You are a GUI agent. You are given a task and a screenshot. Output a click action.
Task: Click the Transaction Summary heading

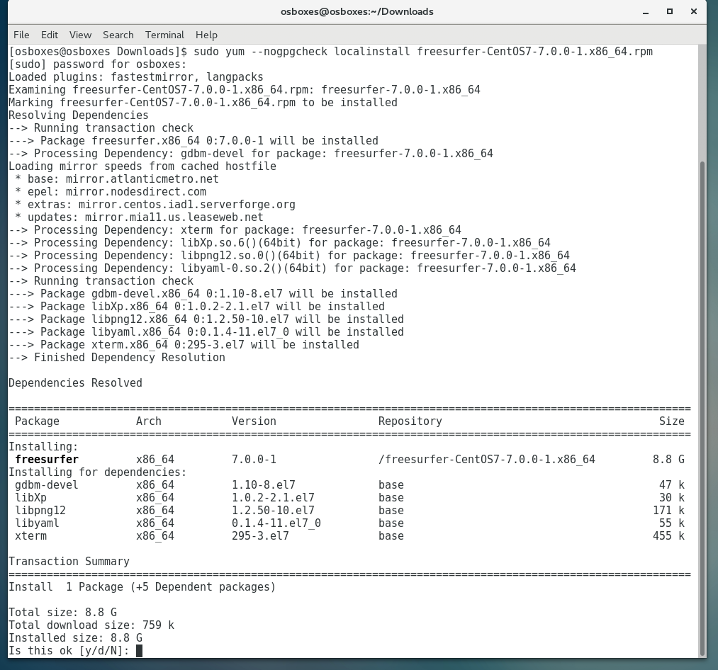69,562
